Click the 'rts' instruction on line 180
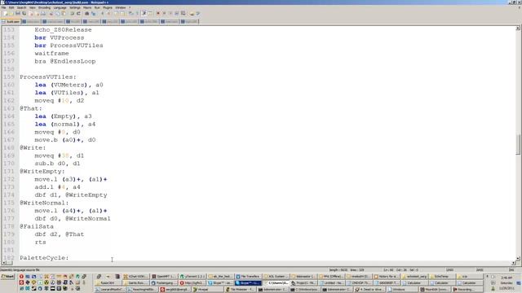522x293 pixels. point(40,243)
